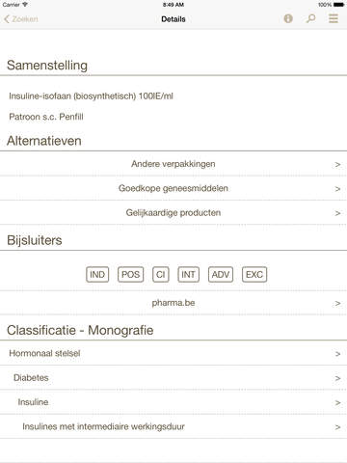The width and height of the screenshot is (347, 463).
Task: Open the ADV leaflet section
Action: 221,275
